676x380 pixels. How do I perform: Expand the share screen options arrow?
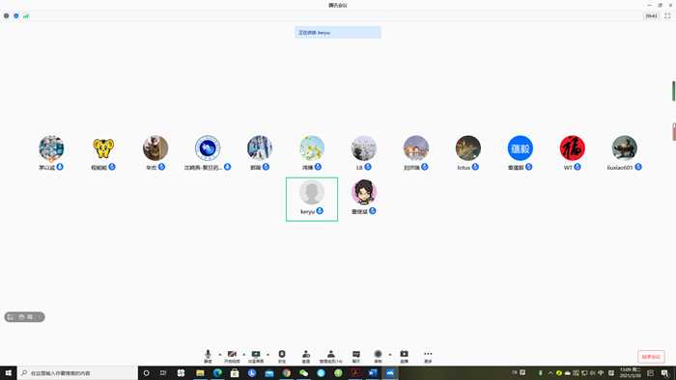[268, 355]
